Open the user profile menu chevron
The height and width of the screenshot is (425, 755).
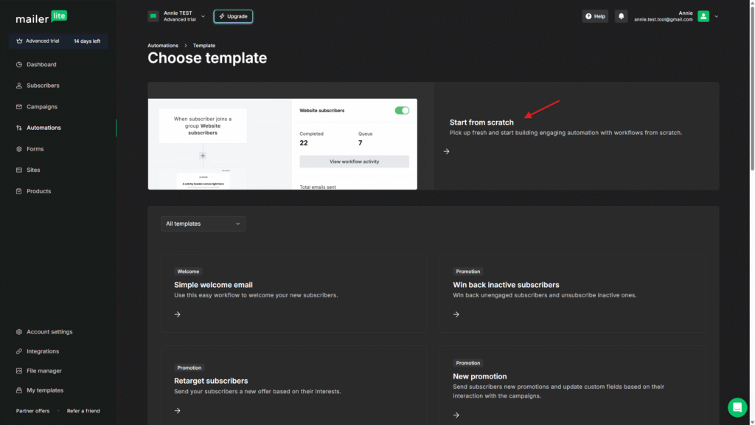pyautogui.click(x=717, y=16)
